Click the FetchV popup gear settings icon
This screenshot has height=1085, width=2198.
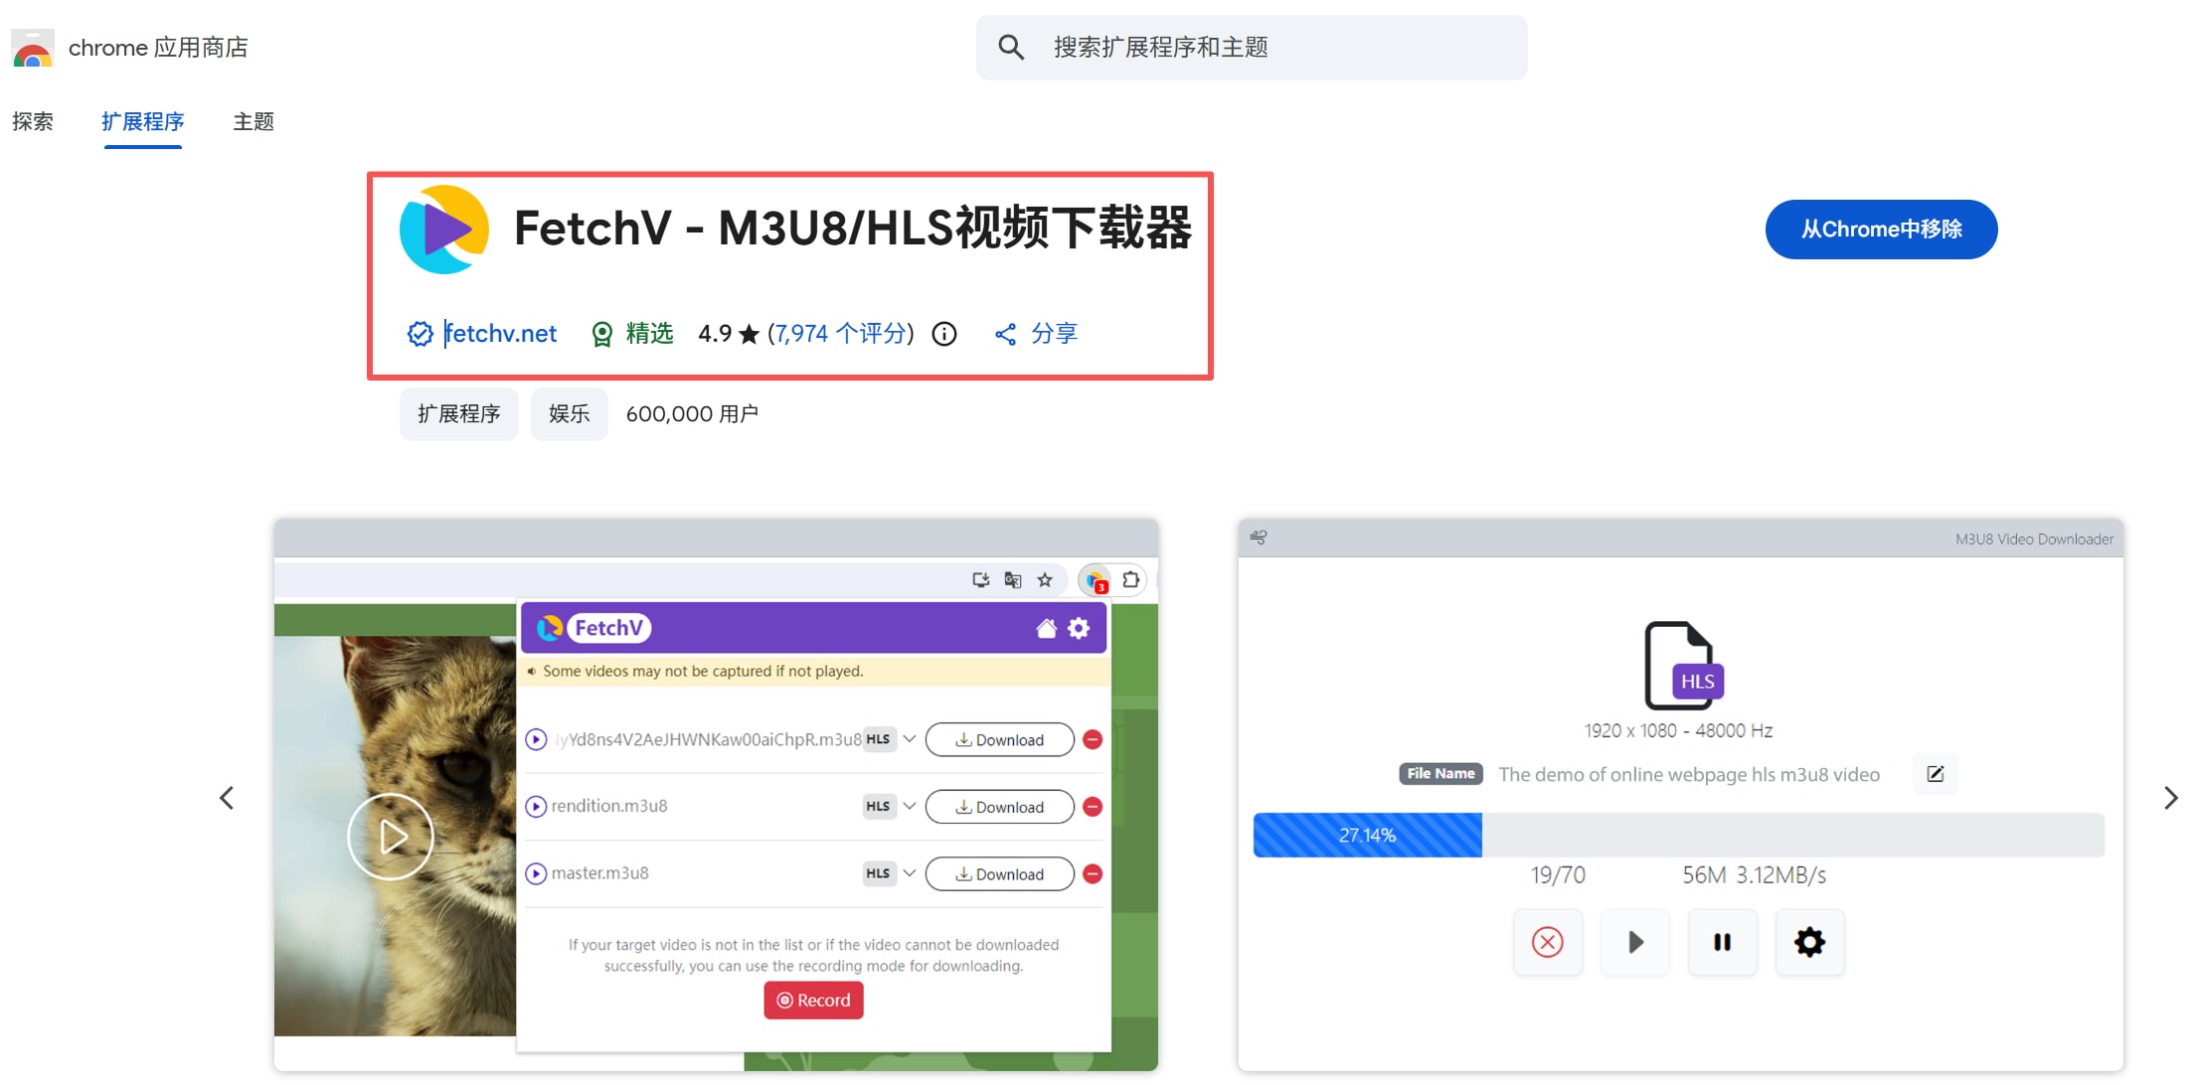(x=1079, y=628)
